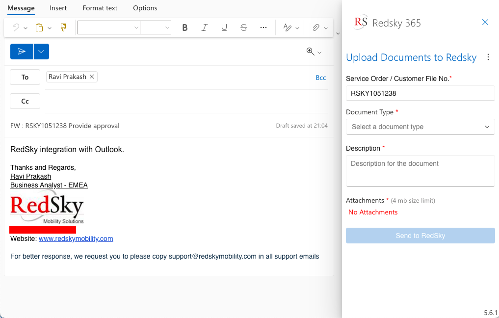Image resolution: width=499 pixels, height=318 pixels.
Task: Expand the Styles dropdown arrow
Action: pos(297,28)
